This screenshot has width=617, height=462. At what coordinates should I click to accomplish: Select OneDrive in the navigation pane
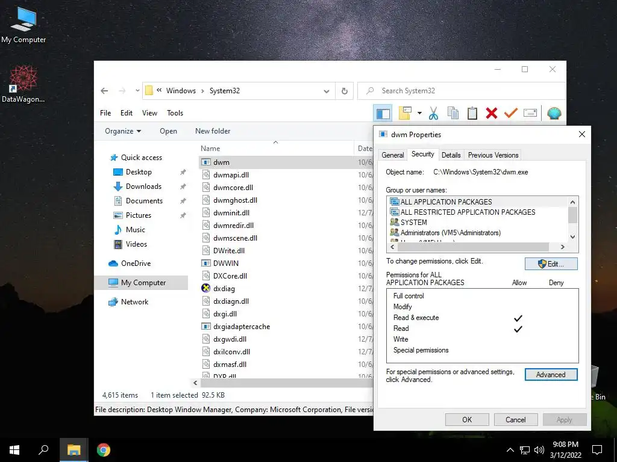pyautogui.click(x=136, y=263)
